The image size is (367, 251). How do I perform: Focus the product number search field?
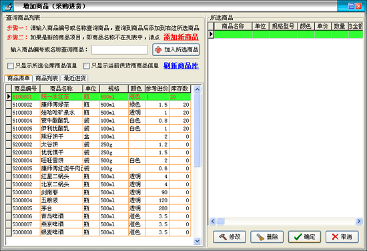[119, 49]
